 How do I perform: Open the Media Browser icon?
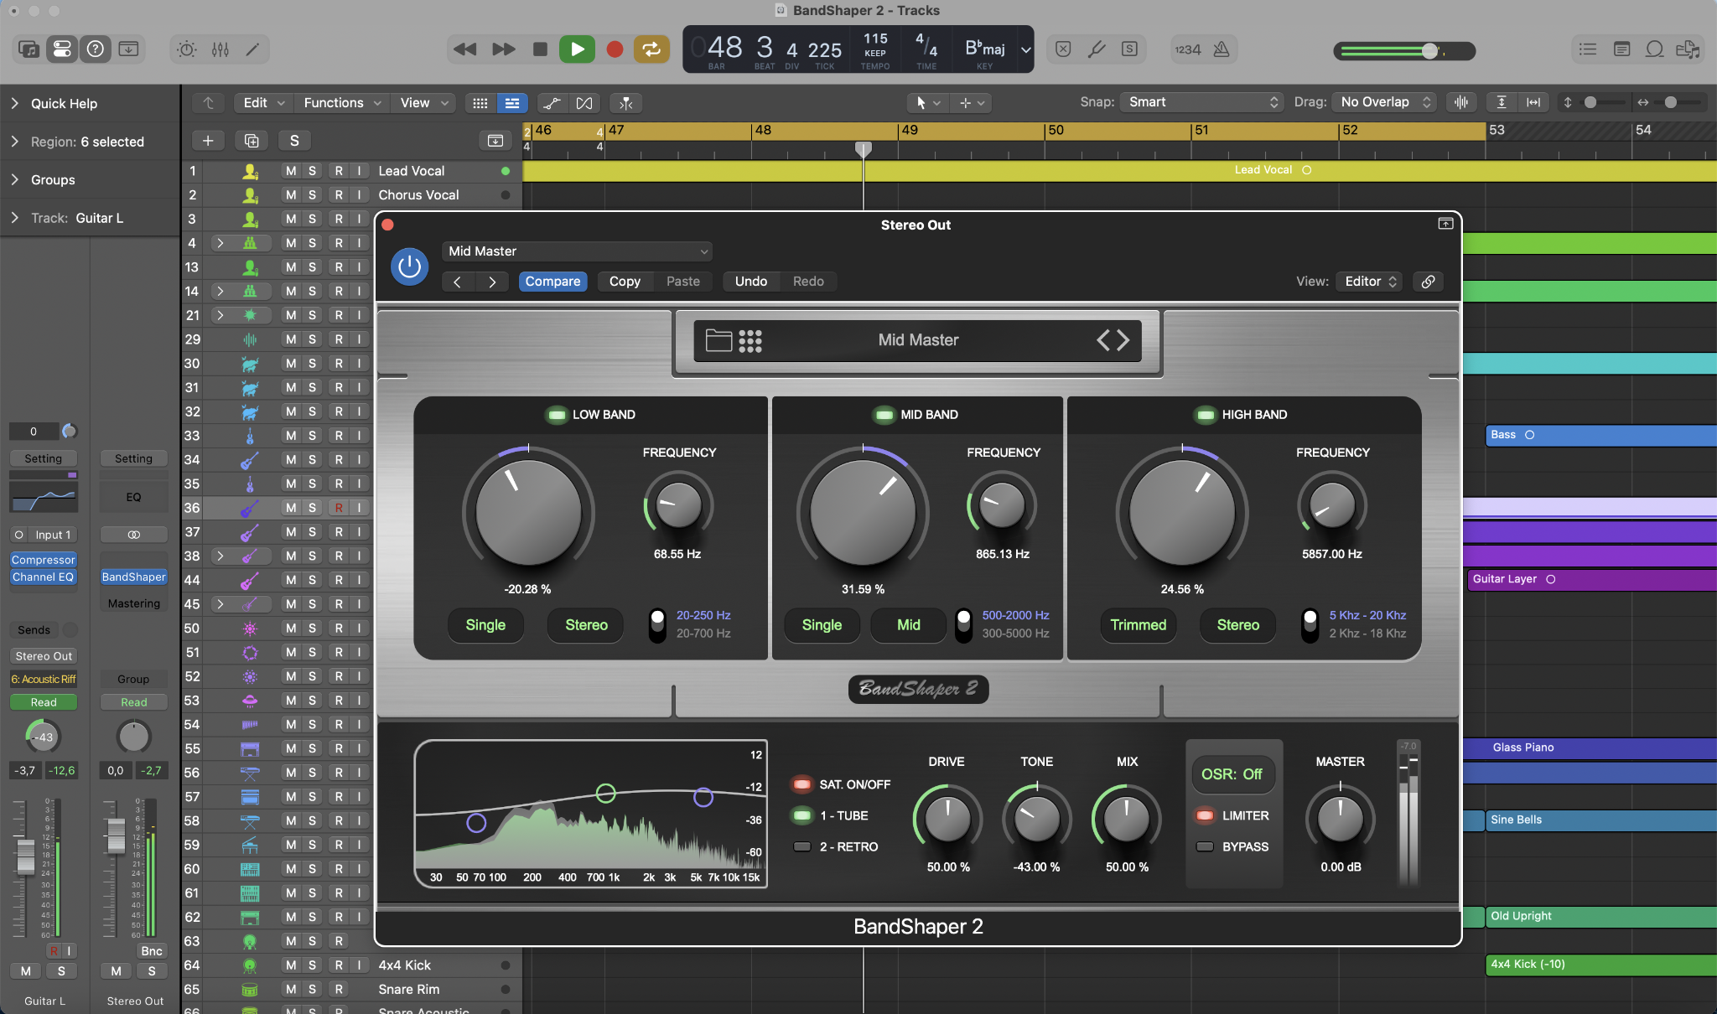click(1688, 49)
